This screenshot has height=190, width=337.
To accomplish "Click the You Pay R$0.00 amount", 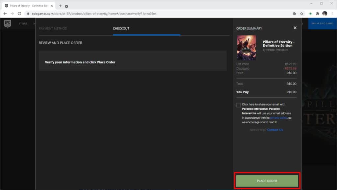I will [x=292, y=92].
